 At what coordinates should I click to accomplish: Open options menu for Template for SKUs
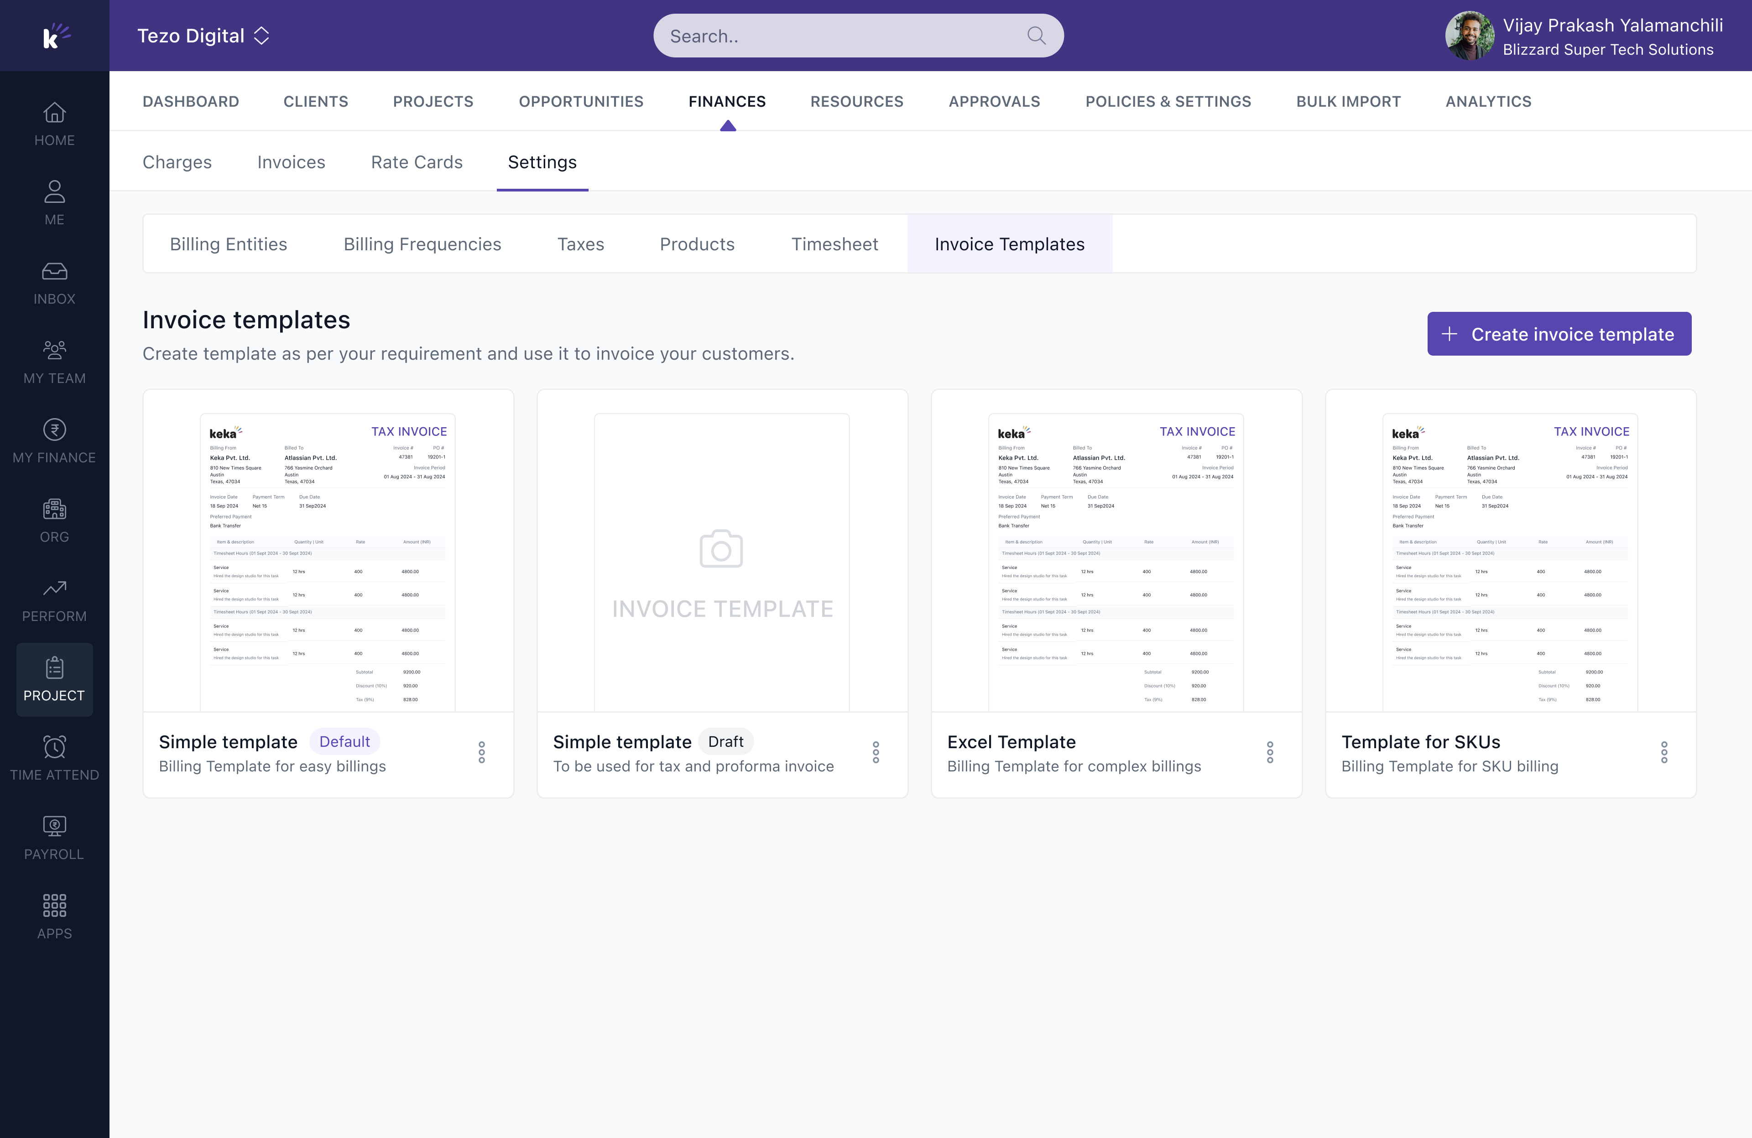point(1664,753)
